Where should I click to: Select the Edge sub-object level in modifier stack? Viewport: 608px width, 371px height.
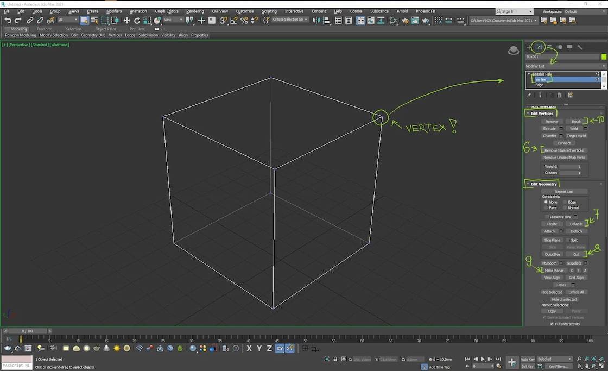539,85
